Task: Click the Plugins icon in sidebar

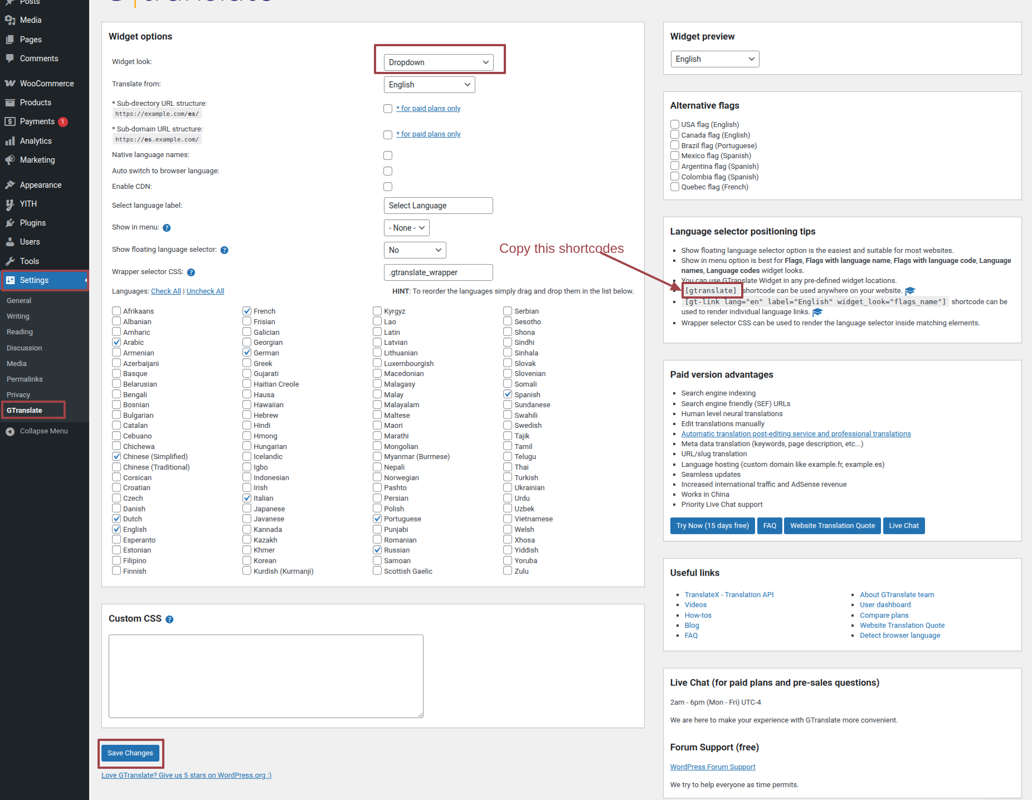Action: pyautogui.click(x=10, y=223)
